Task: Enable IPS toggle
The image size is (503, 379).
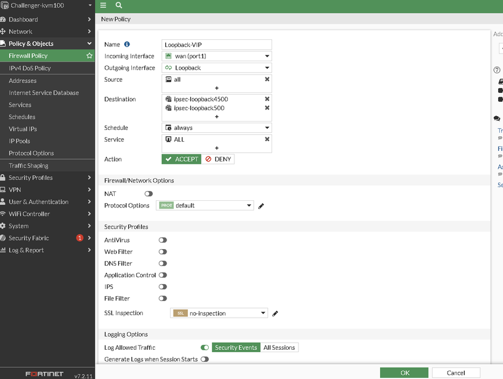Action: pyautogui.click(x=163, y=287)
